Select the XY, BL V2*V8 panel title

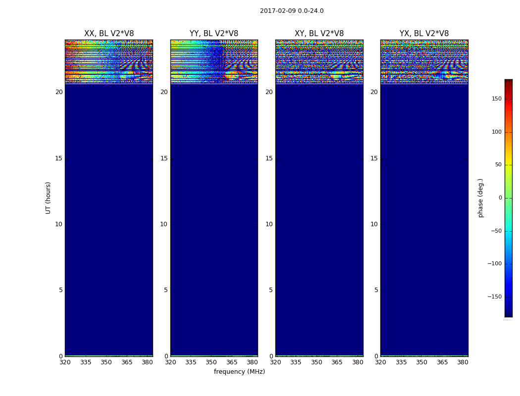(x=319, y=34)
